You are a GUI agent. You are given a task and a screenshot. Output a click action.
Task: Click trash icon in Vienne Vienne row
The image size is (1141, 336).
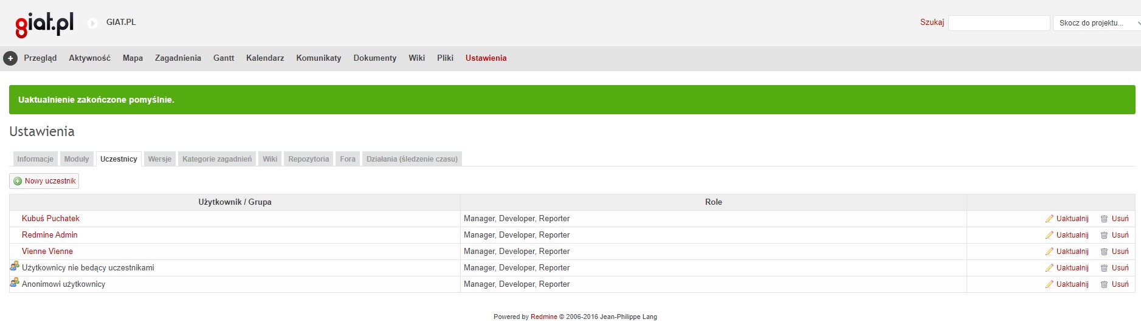[x=1105, y=252]
